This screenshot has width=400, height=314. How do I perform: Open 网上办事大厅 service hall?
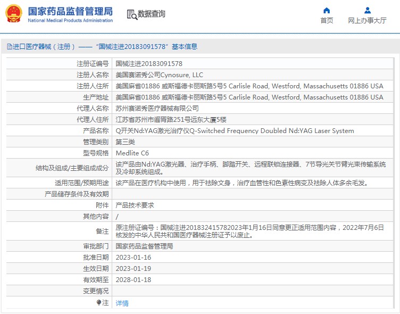point(367,20)
